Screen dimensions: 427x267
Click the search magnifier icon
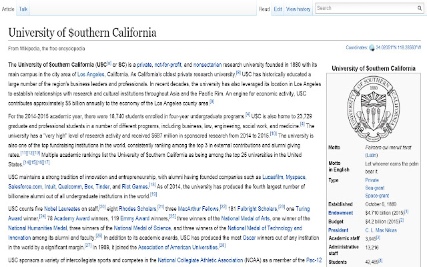point(420,8)
